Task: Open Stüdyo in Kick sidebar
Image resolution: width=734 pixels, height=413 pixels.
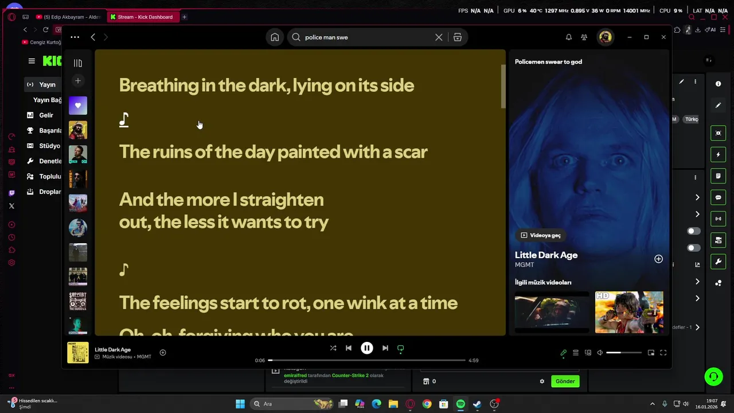Action: click(43, 146)
